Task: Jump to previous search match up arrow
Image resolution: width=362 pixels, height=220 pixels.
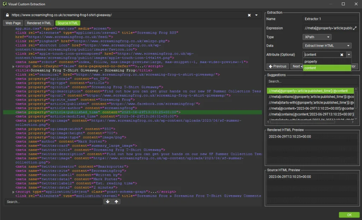Action: click(x=116, y=202)
